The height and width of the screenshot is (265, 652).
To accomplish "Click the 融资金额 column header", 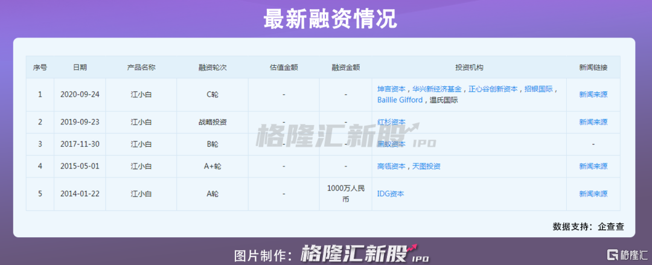I will click(345, 68).
